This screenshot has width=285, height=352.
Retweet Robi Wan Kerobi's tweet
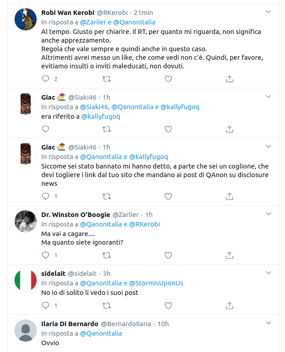pyautogui.click(x=106, y=79)
